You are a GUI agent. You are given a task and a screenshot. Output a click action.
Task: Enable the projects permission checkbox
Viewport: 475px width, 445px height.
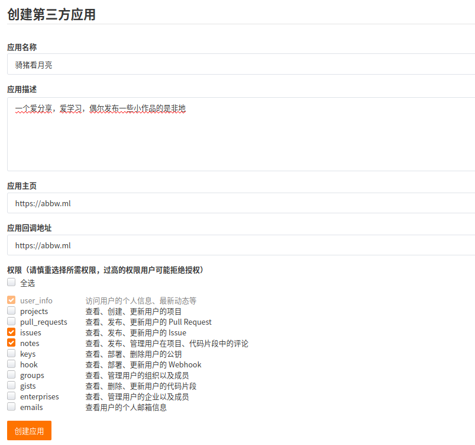pyautogui.click(x=11, y=310)
